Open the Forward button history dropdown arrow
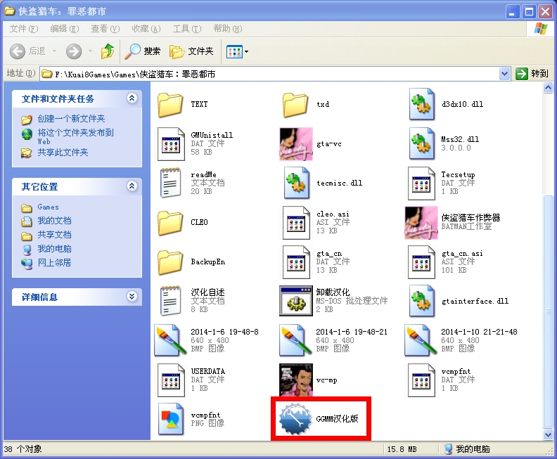Image resolution: width=557 pixels, height=459 pixels. pyautogui.click(x=90, y=52)
